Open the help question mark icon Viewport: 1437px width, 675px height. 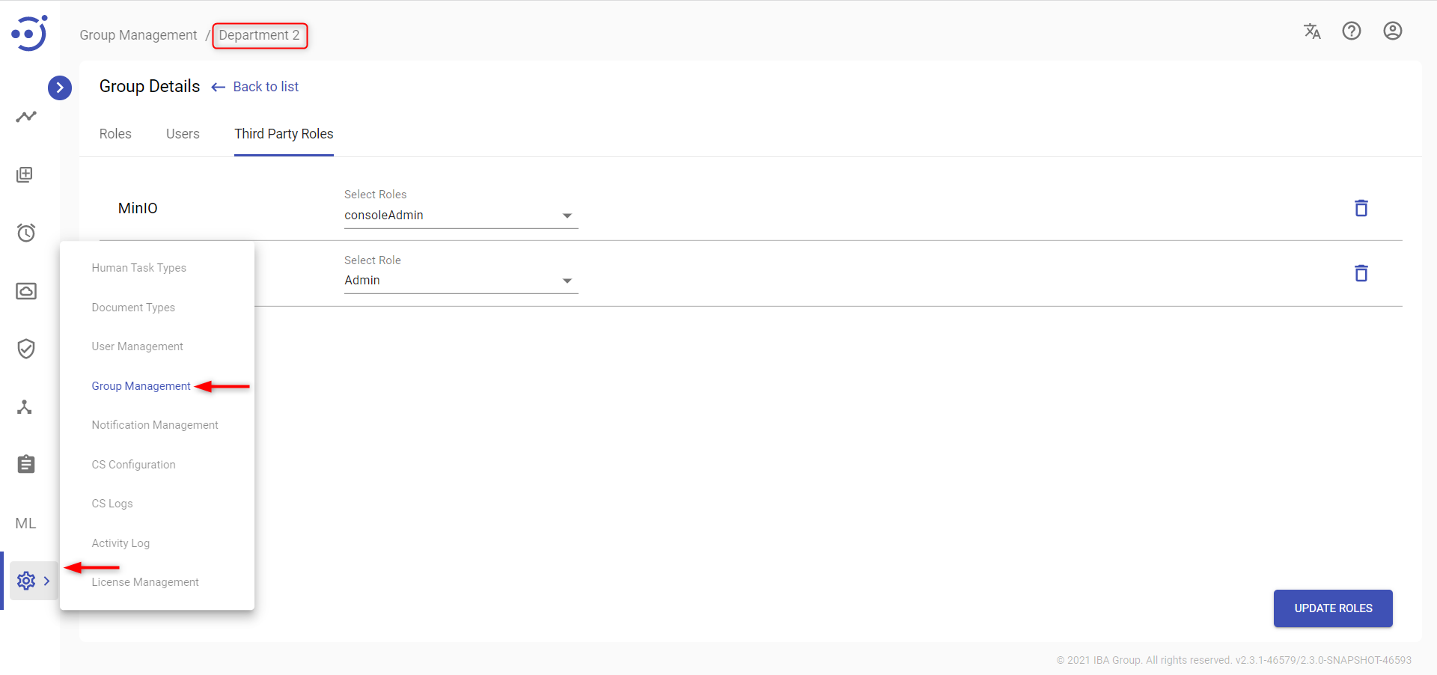coord(1352,31)
